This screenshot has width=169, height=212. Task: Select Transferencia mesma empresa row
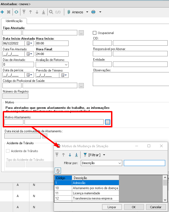click(87, 198)
